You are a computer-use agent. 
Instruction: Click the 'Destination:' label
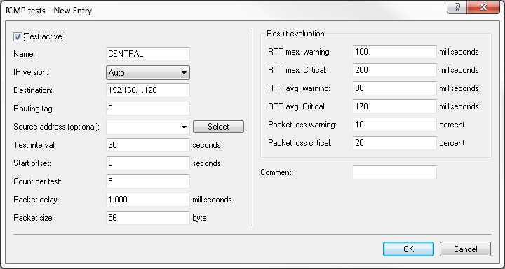tap(33, 90)
